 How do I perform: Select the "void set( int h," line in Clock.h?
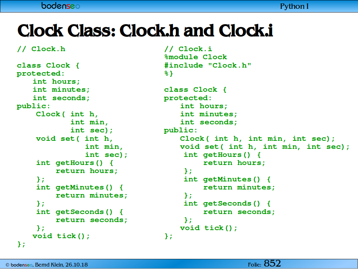point(74,139)
